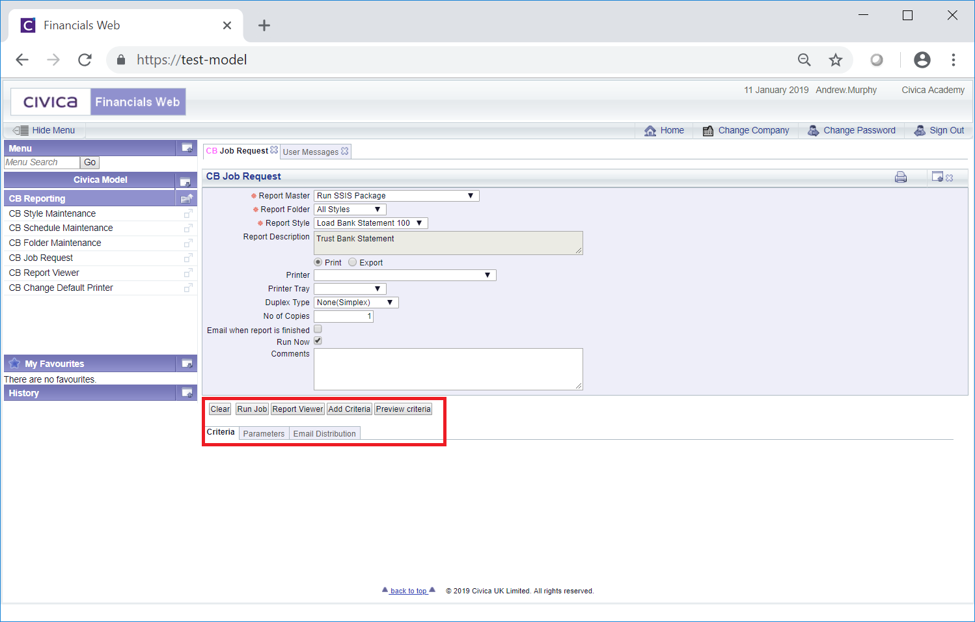Switch to the Email Distribution tab
This screenshot has height=622, width=975.
(x=324, y=434)
